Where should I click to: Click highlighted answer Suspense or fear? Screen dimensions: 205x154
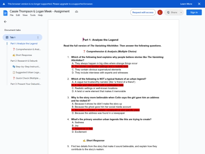click(82, 129)
